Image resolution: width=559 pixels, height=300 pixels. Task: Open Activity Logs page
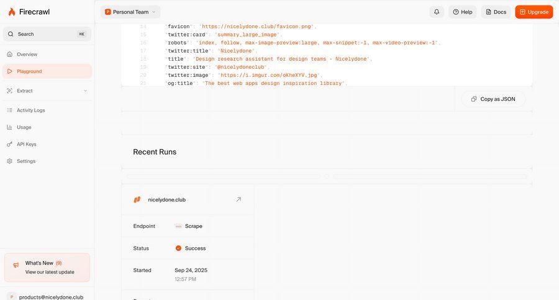click(30, 110)
